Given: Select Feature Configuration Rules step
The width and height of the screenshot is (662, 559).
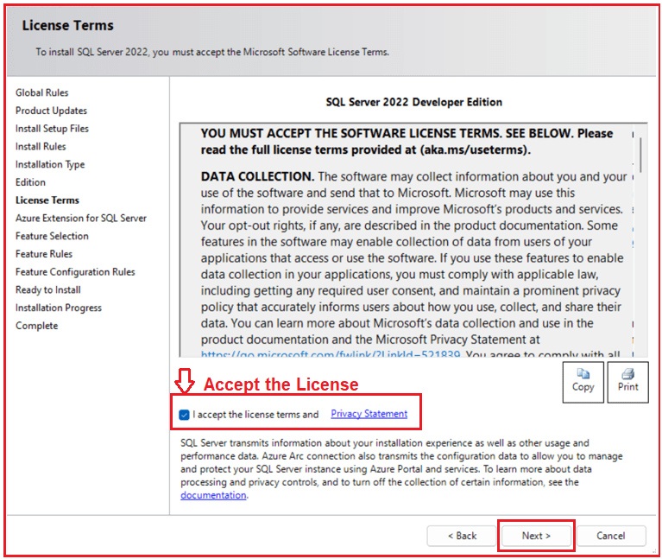Looking at the screenshot, I should coord(75,271).
